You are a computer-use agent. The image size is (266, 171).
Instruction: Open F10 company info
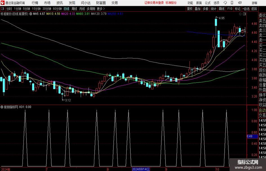230,9
